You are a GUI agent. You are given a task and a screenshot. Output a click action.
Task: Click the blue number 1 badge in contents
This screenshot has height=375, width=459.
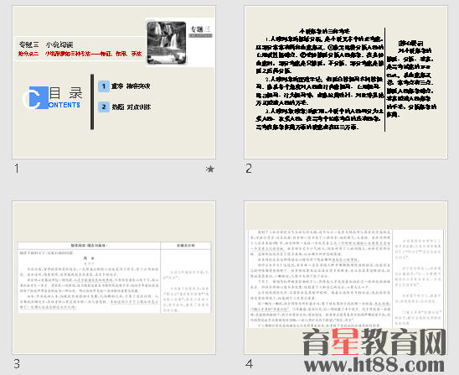pyautogui.click(x=104, y=86)
